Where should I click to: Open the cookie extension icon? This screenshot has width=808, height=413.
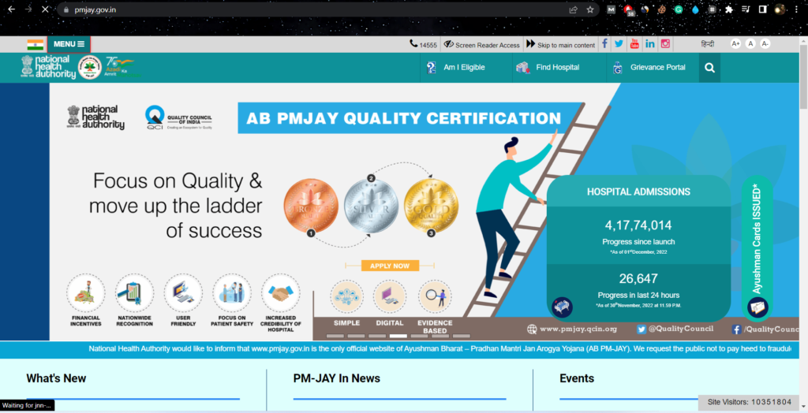661,9
